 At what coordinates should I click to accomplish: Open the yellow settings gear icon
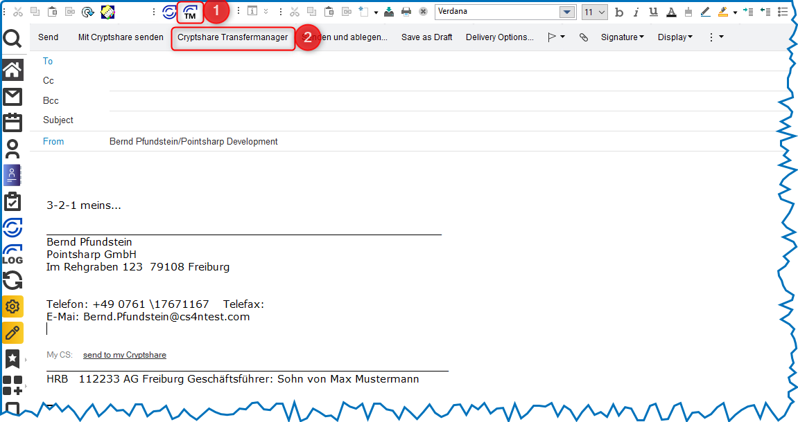tap(12, 306)
